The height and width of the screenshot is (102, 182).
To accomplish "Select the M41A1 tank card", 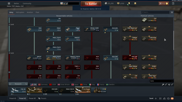I will [34, 58].
